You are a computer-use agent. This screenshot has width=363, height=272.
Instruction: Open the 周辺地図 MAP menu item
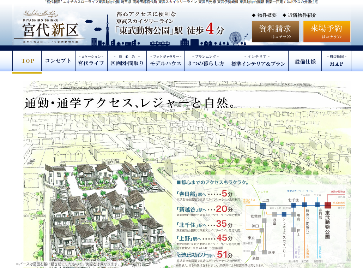point(336,61)
